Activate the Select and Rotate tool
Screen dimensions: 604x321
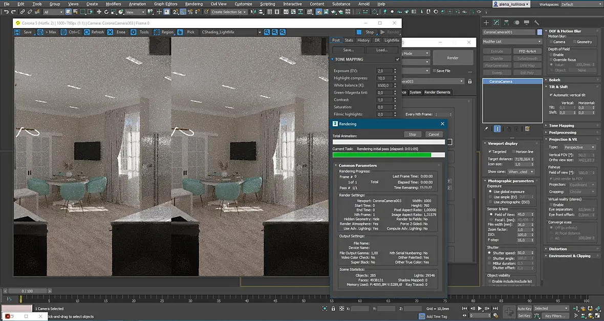[106, 12]
